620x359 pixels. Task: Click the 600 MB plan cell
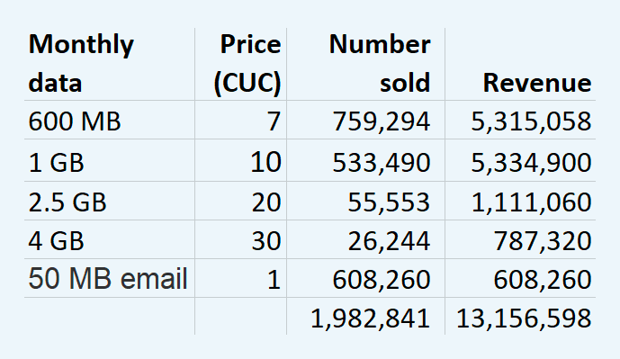pos(110,120)
